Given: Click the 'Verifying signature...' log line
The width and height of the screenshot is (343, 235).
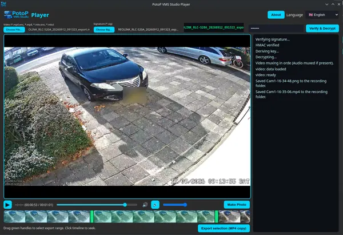Looking at the screenshot, I should click(272, 39).
